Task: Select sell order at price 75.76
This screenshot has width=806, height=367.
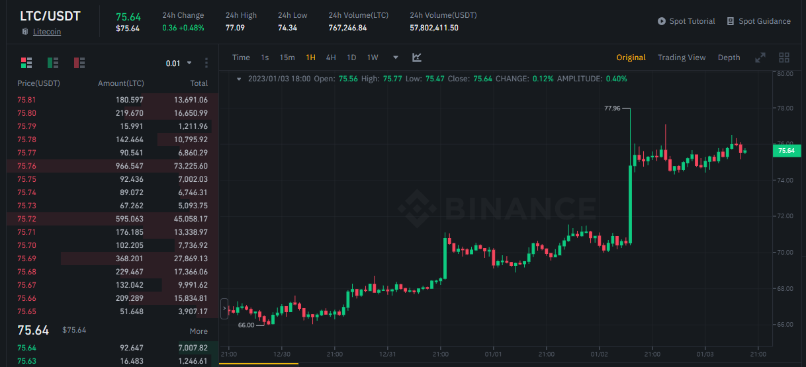Action: (x=112, y=166)
